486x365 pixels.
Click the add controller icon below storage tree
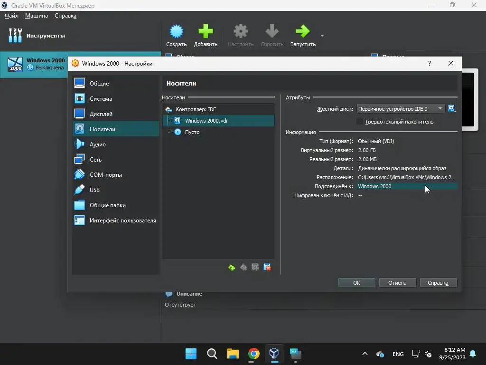(232, 267)
